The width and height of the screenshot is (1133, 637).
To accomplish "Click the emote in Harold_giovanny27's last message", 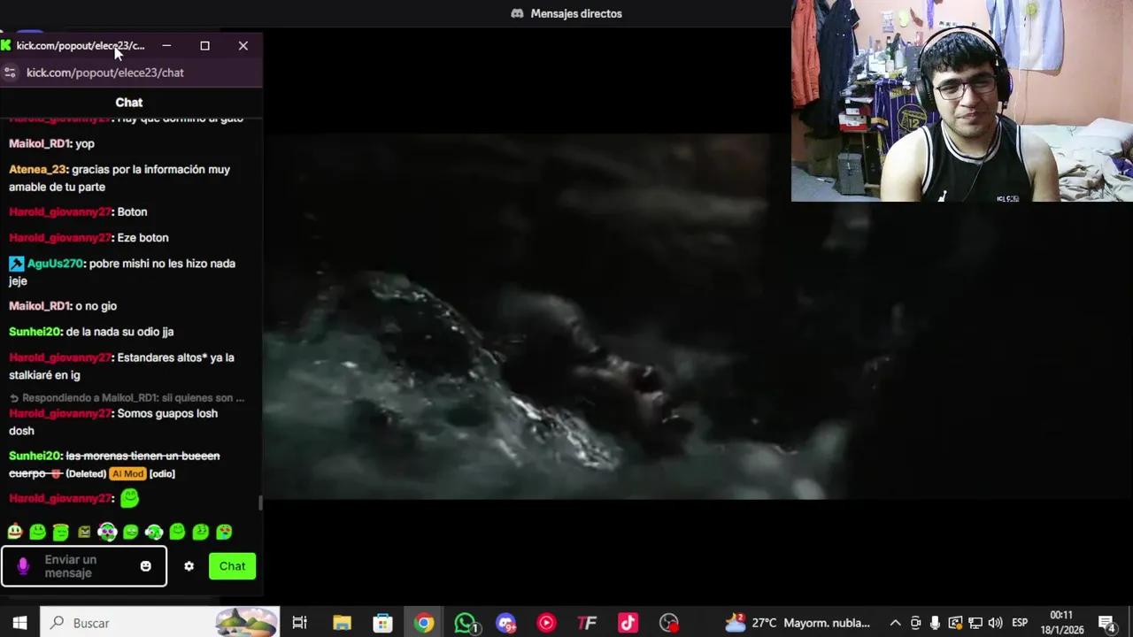I will (x=129, y=498).
